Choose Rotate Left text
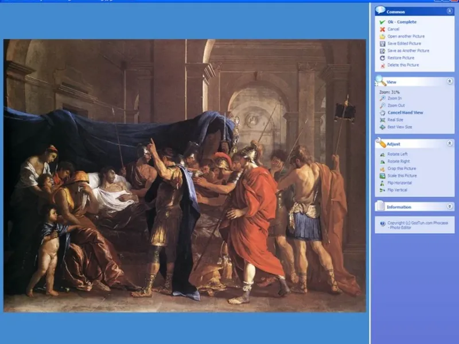Image resolution: width=459 pixels, height=344 pixels. pyautogui.click(x=397, y=154)
